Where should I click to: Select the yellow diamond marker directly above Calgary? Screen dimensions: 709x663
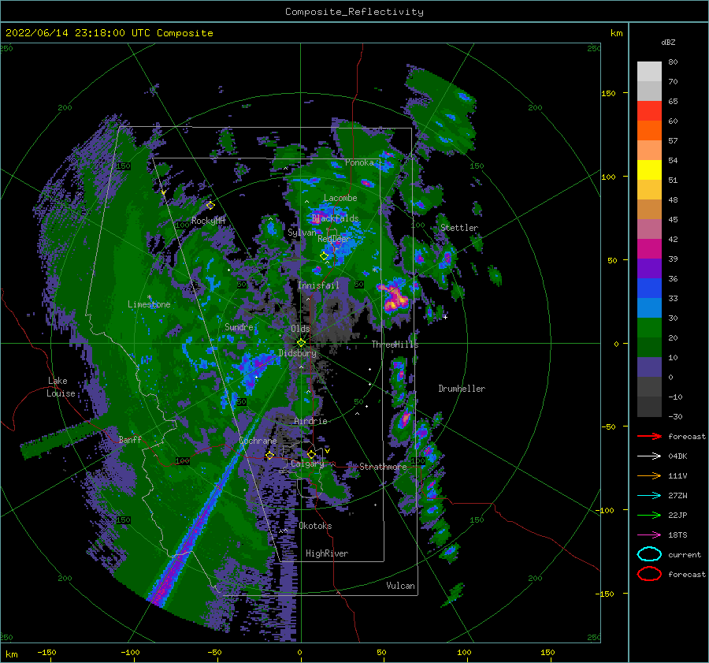tap(311, 454)
